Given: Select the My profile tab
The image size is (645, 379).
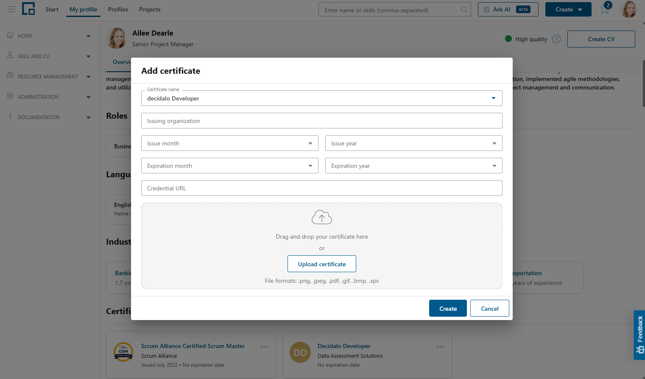Looking at the screenshot, I should [83, 9].
